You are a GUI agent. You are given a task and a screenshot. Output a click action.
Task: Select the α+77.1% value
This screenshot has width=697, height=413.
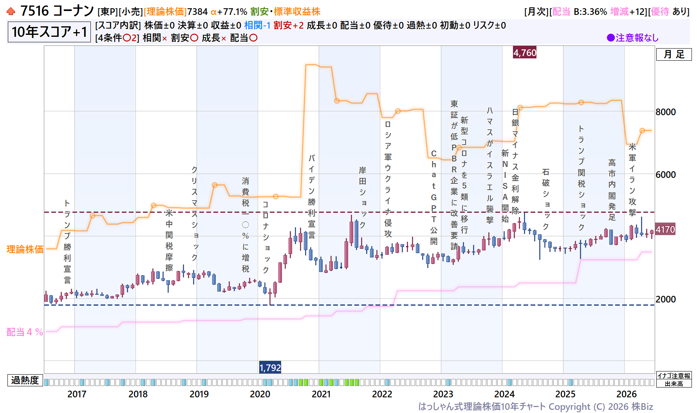coord(229,12)
